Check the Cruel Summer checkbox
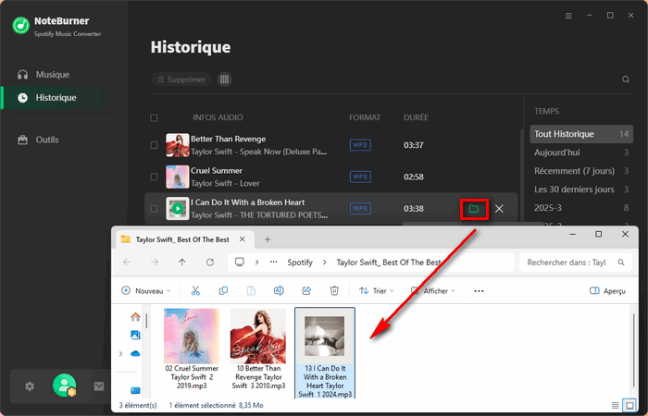Image resolution: width=648 pixels, height=416 pixels. (154, 177)
